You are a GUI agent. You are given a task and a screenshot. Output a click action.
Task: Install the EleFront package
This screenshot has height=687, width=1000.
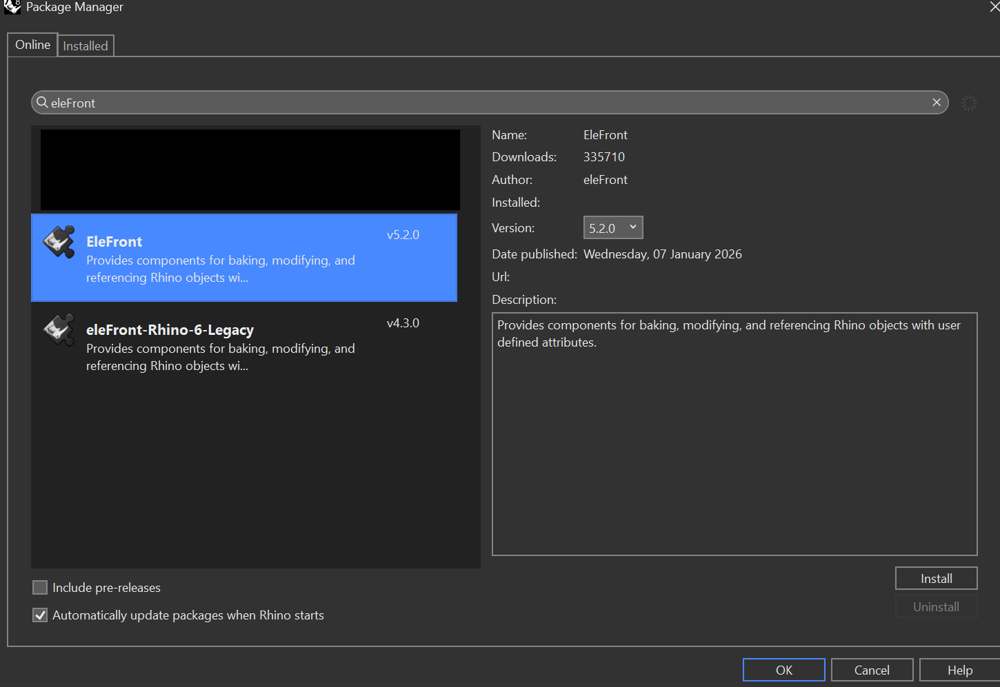pos(936,578)
